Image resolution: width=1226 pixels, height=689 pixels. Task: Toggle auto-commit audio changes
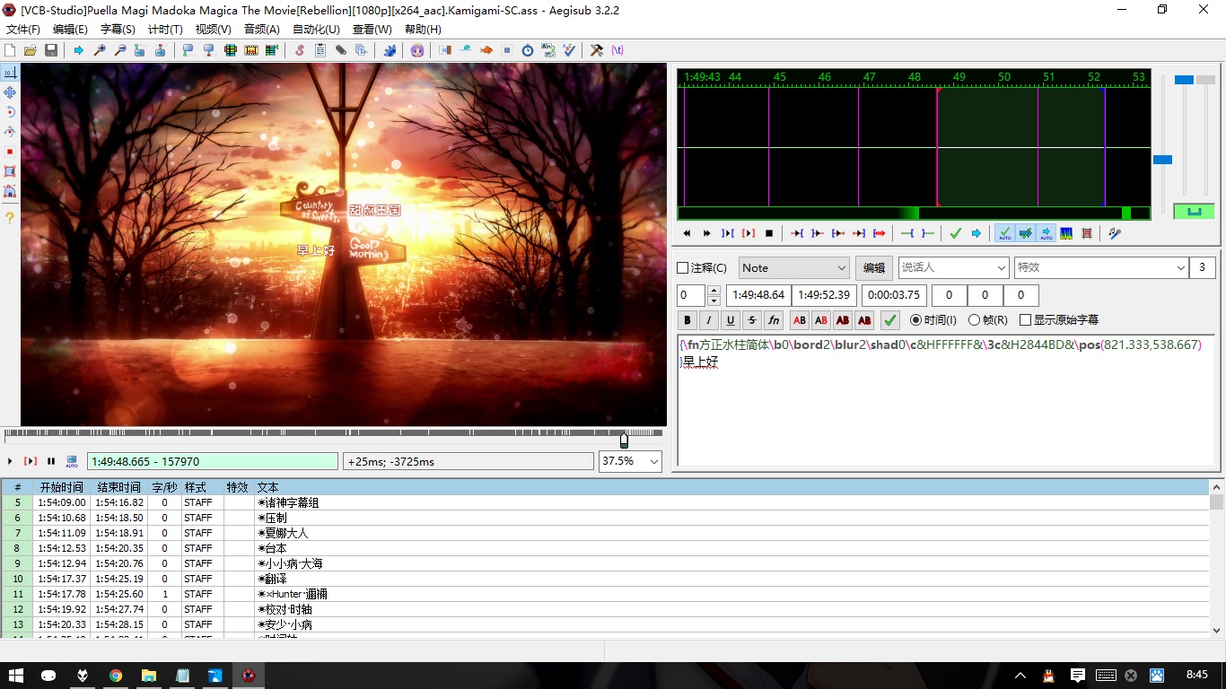(1004, 233)
